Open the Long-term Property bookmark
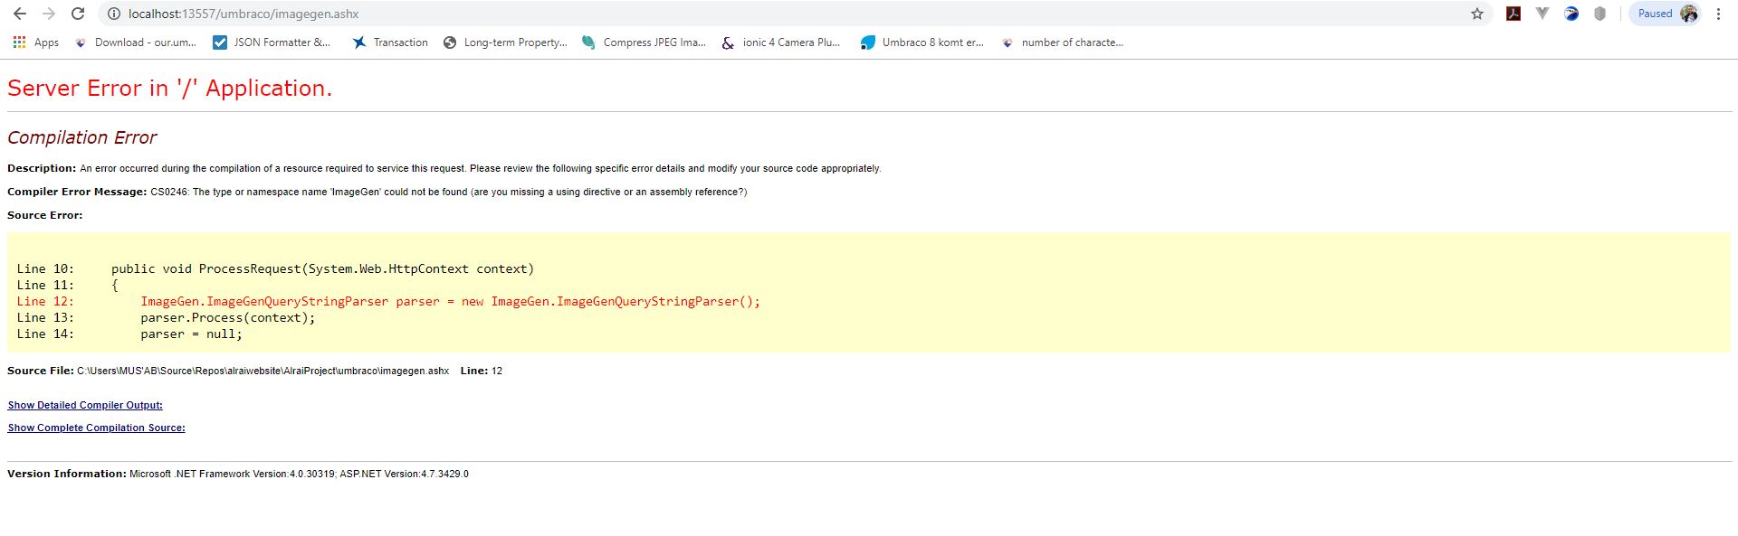This screenshot has width=1738, height=536. [505, 42]
